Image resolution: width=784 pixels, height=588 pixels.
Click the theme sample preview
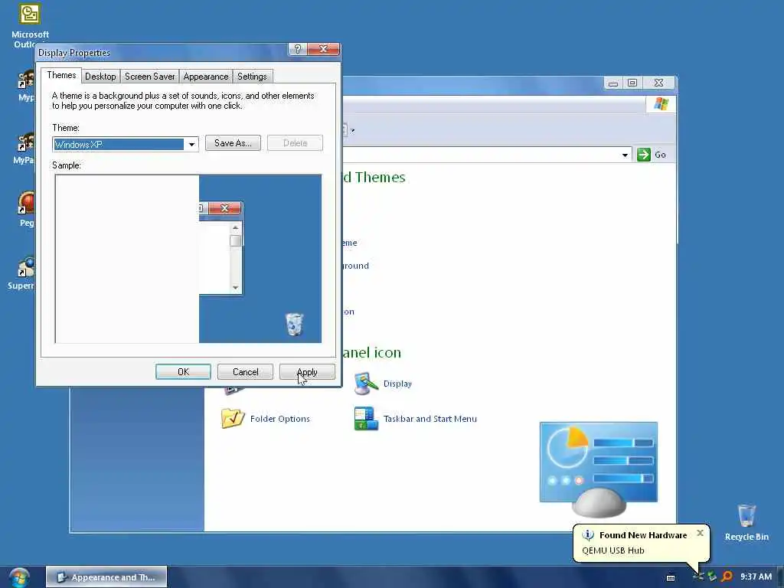coord(188,259)
